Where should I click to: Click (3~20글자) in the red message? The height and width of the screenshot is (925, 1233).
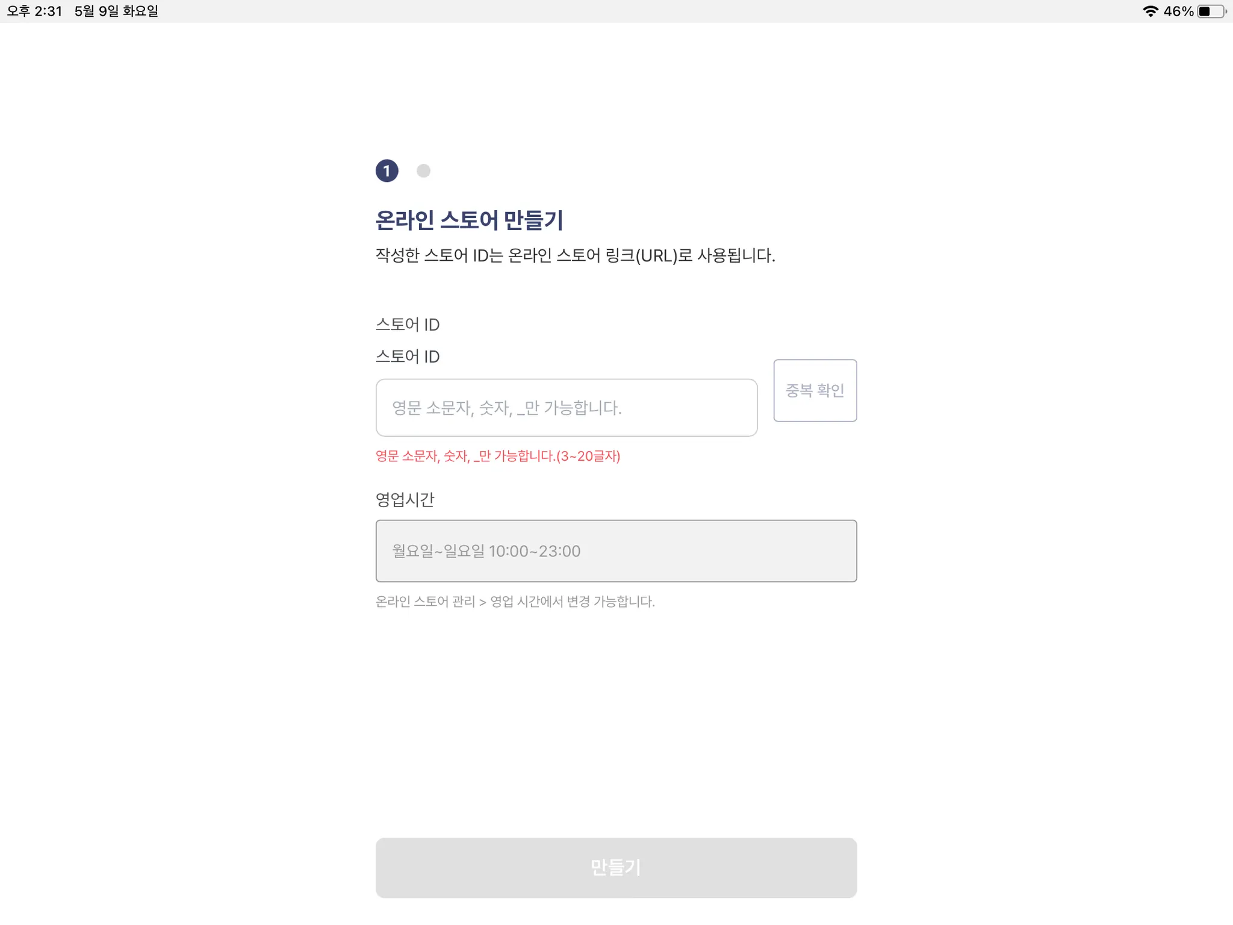click(588, 456)
